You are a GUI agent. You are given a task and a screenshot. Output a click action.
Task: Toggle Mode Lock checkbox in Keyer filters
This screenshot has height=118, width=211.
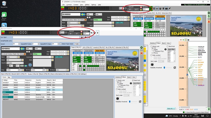(x=117, y=81)
